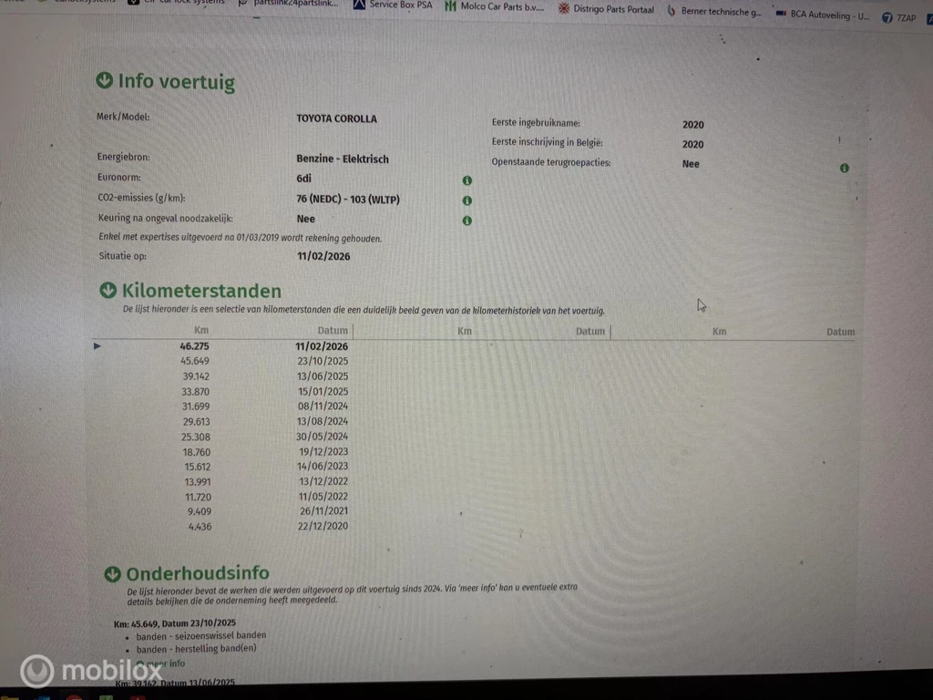This screenshot has width=933, height=700.
Task: Click the first Datum column header
Action: [x=333, y=331]
